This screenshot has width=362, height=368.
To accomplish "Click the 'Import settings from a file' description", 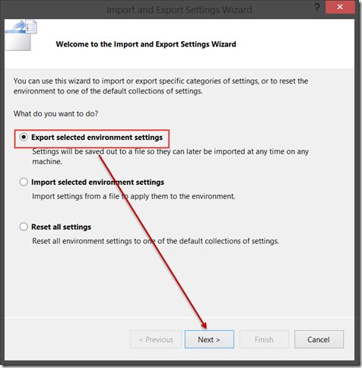I will 134,196.
